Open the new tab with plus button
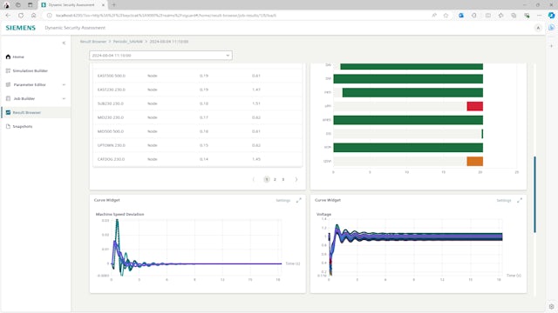 (114, 5)
